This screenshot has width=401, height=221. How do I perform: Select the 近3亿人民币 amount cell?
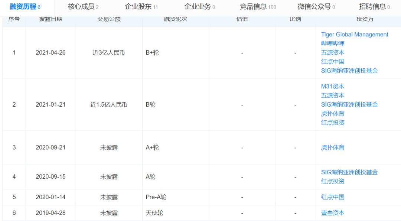[x=109, y=53]
